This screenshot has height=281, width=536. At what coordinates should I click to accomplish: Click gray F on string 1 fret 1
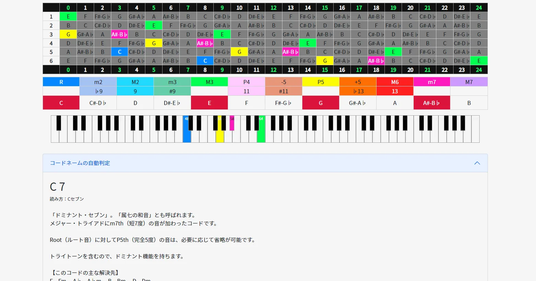coord(85,16)
